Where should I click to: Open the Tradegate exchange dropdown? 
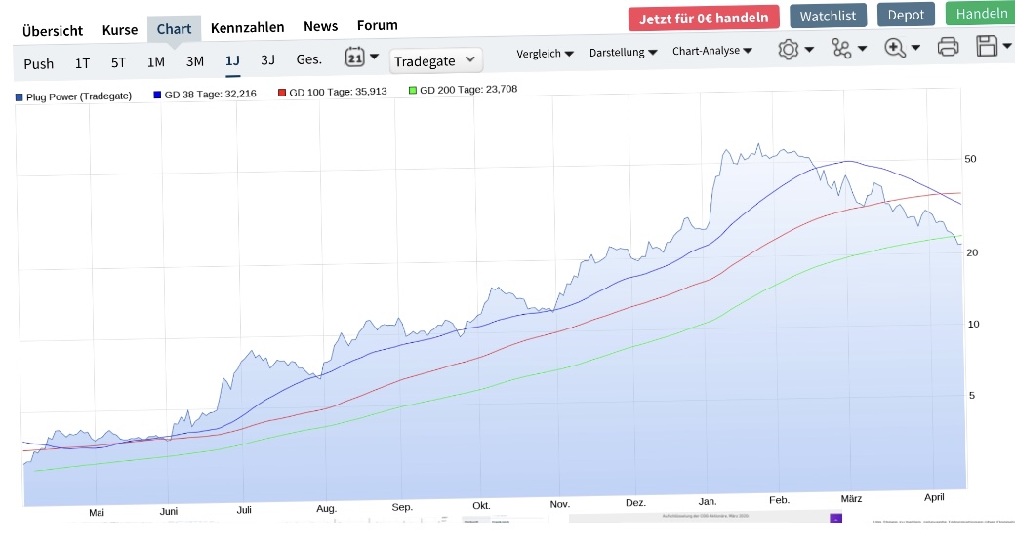[x=436, y=60]
